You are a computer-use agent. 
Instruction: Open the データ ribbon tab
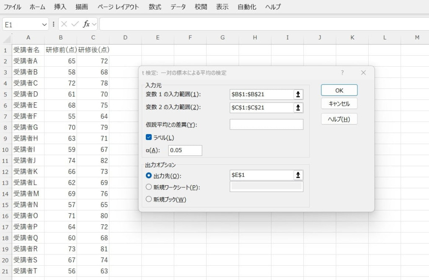click(178, 7)
